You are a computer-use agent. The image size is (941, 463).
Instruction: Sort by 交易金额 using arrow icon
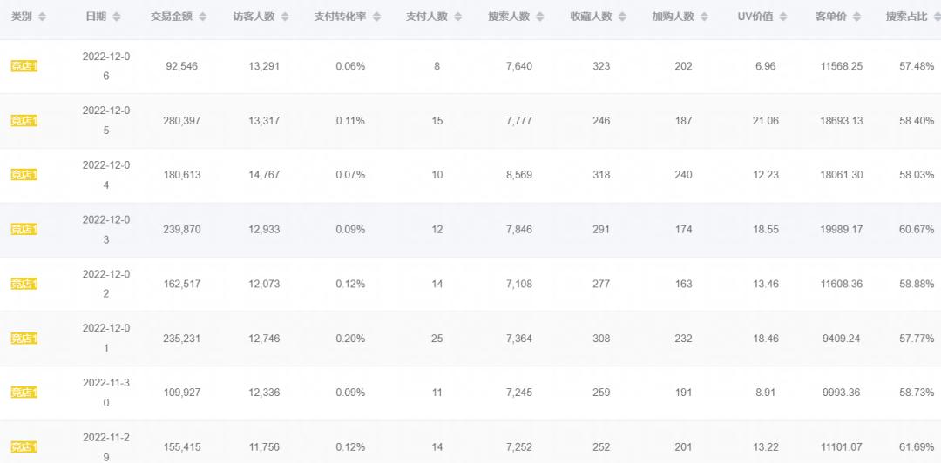(202, 17)
